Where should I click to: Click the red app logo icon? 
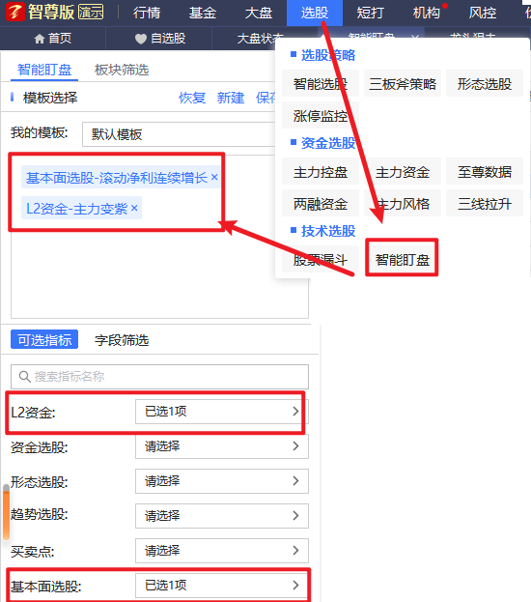pos(14,12)
